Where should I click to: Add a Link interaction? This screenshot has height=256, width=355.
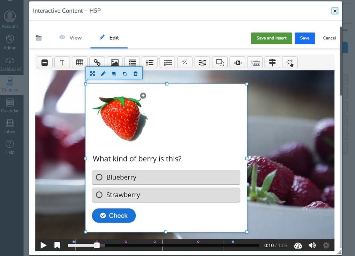tap(97, 63)
